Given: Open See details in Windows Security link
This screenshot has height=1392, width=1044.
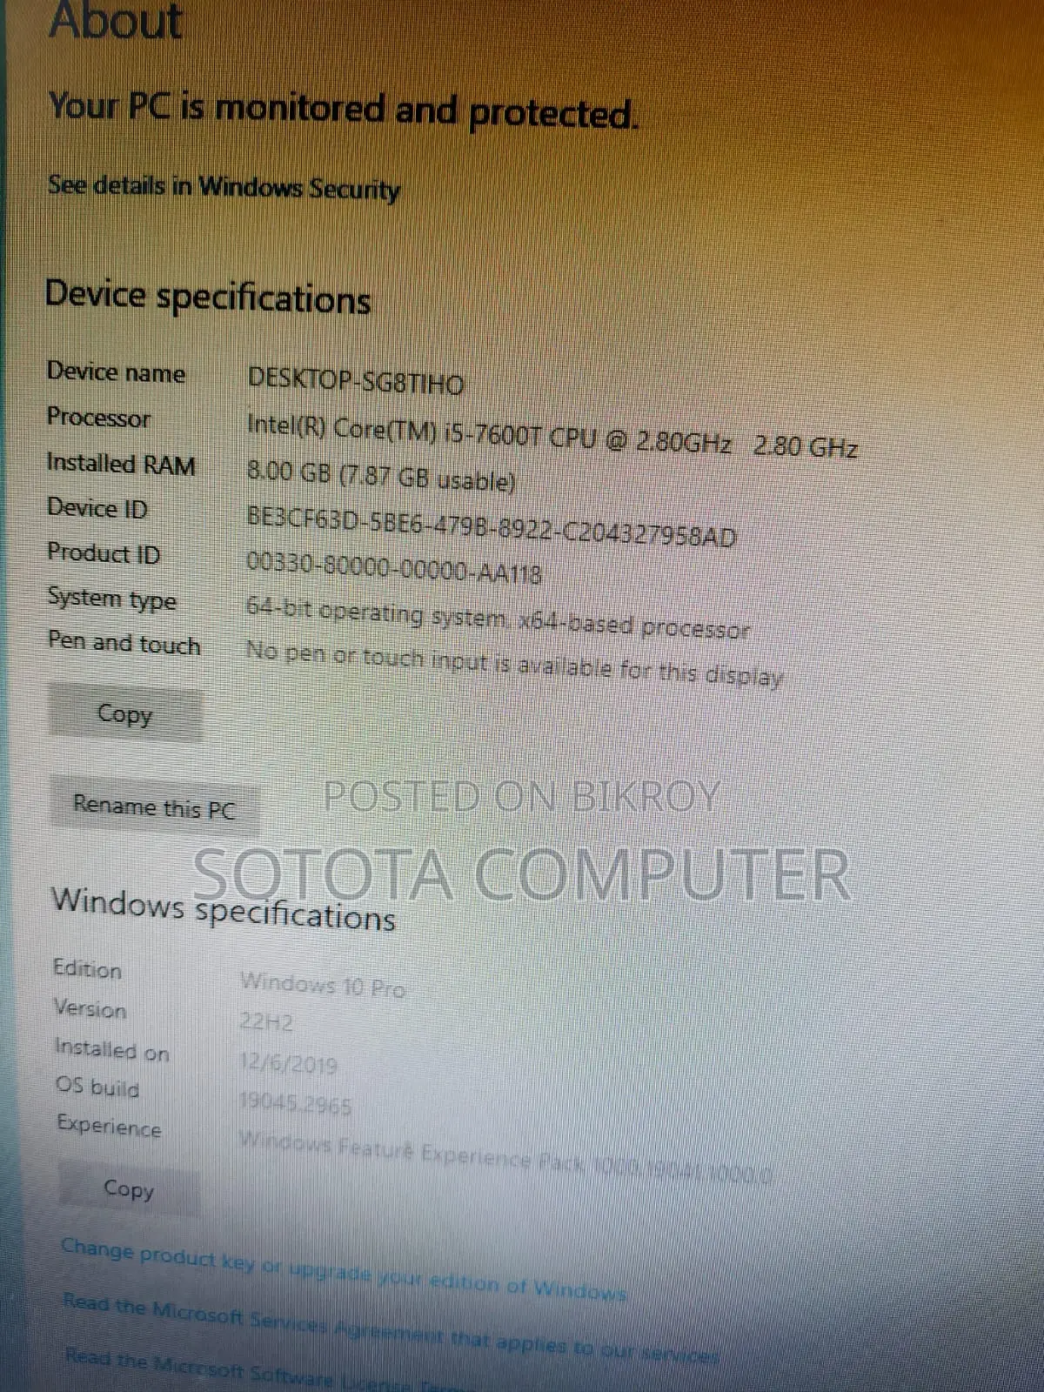Looking at the screenshot, I should click(224, 187).
